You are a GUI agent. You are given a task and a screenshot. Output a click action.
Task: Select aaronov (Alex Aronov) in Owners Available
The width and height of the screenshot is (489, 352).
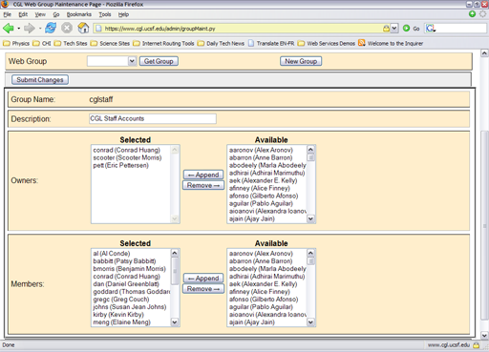[261, 150]
